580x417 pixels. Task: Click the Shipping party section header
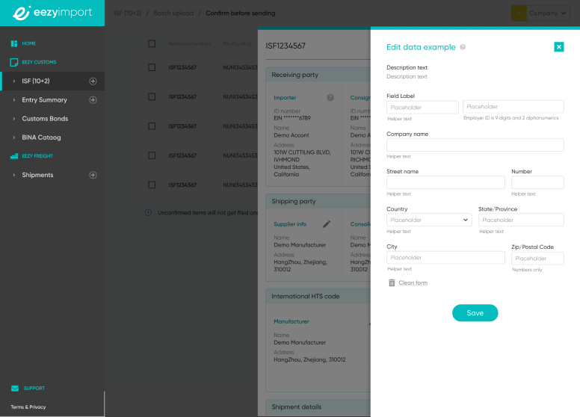pyautogui.click(x=318, y=202)
